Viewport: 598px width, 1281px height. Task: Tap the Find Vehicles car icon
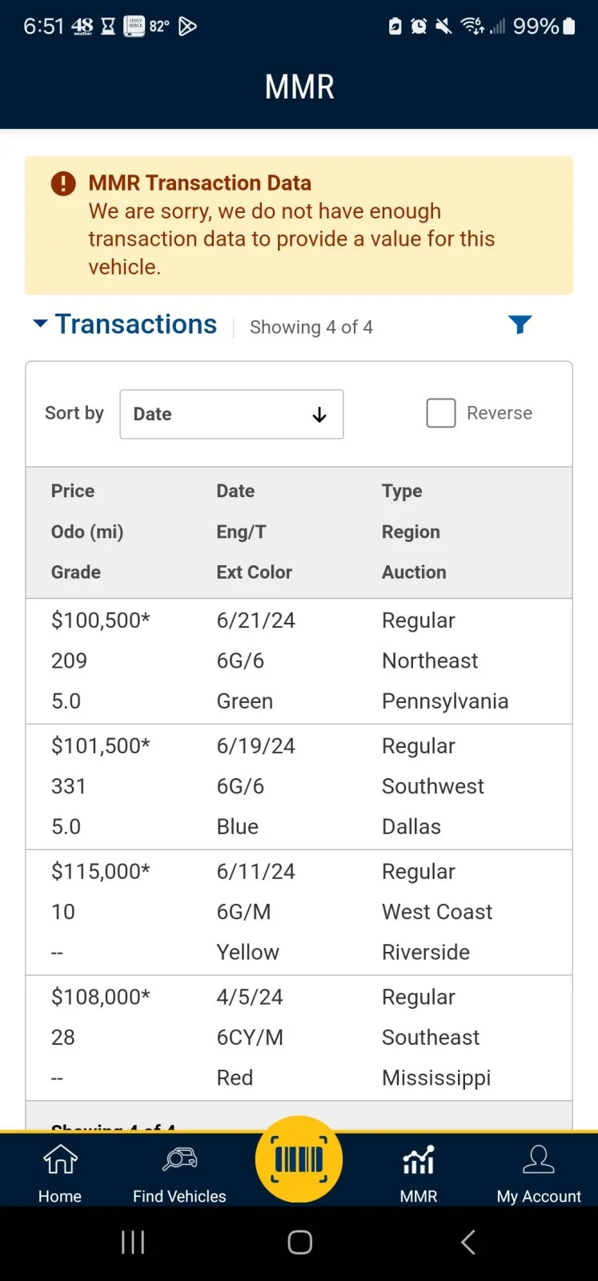pyautogui.click(x=179, y=1159)
